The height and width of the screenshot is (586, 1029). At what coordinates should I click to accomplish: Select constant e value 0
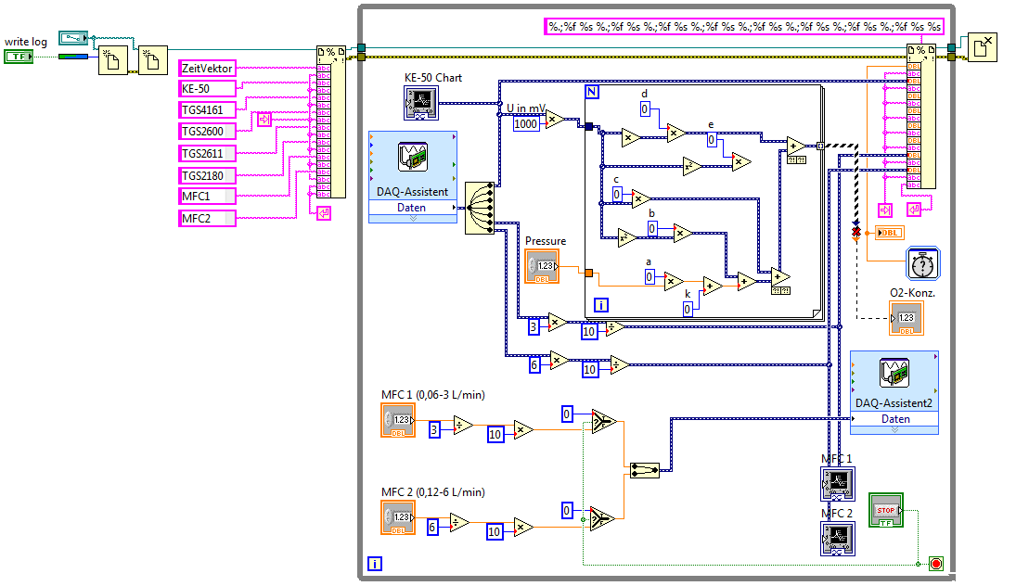pyautogui.click(x=712, y=140)
